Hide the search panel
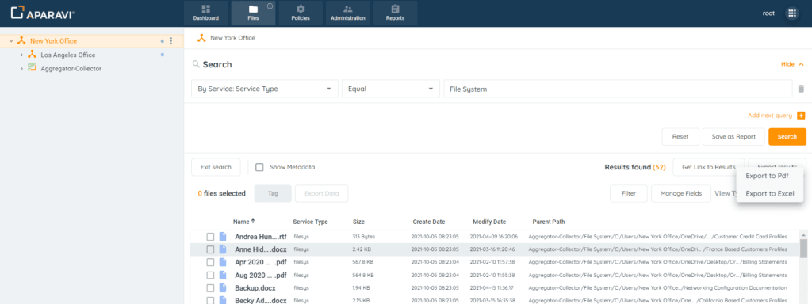 [x=792, y=64]
